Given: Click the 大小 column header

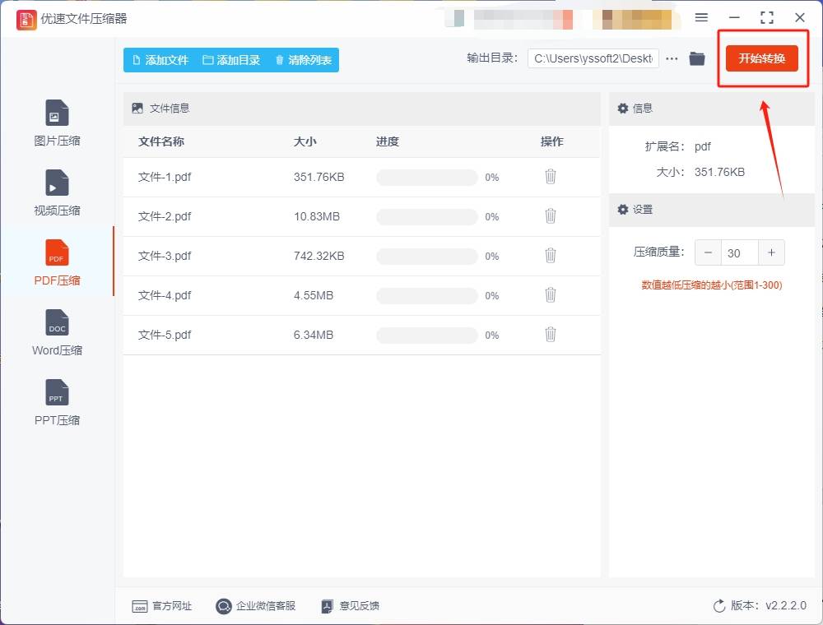Looking at the screenshot, I should point(305,141).
